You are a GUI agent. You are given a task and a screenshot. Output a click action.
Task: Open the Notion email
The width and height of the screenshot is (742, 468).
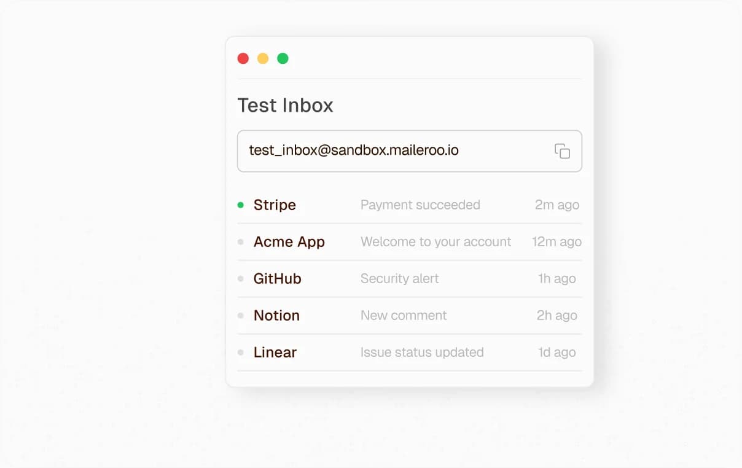(410, 316)
